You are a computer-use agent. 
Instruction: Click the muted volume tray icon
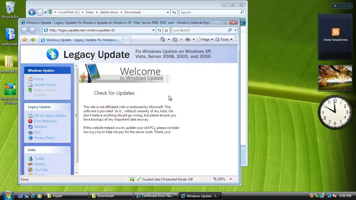coord(335,196)
